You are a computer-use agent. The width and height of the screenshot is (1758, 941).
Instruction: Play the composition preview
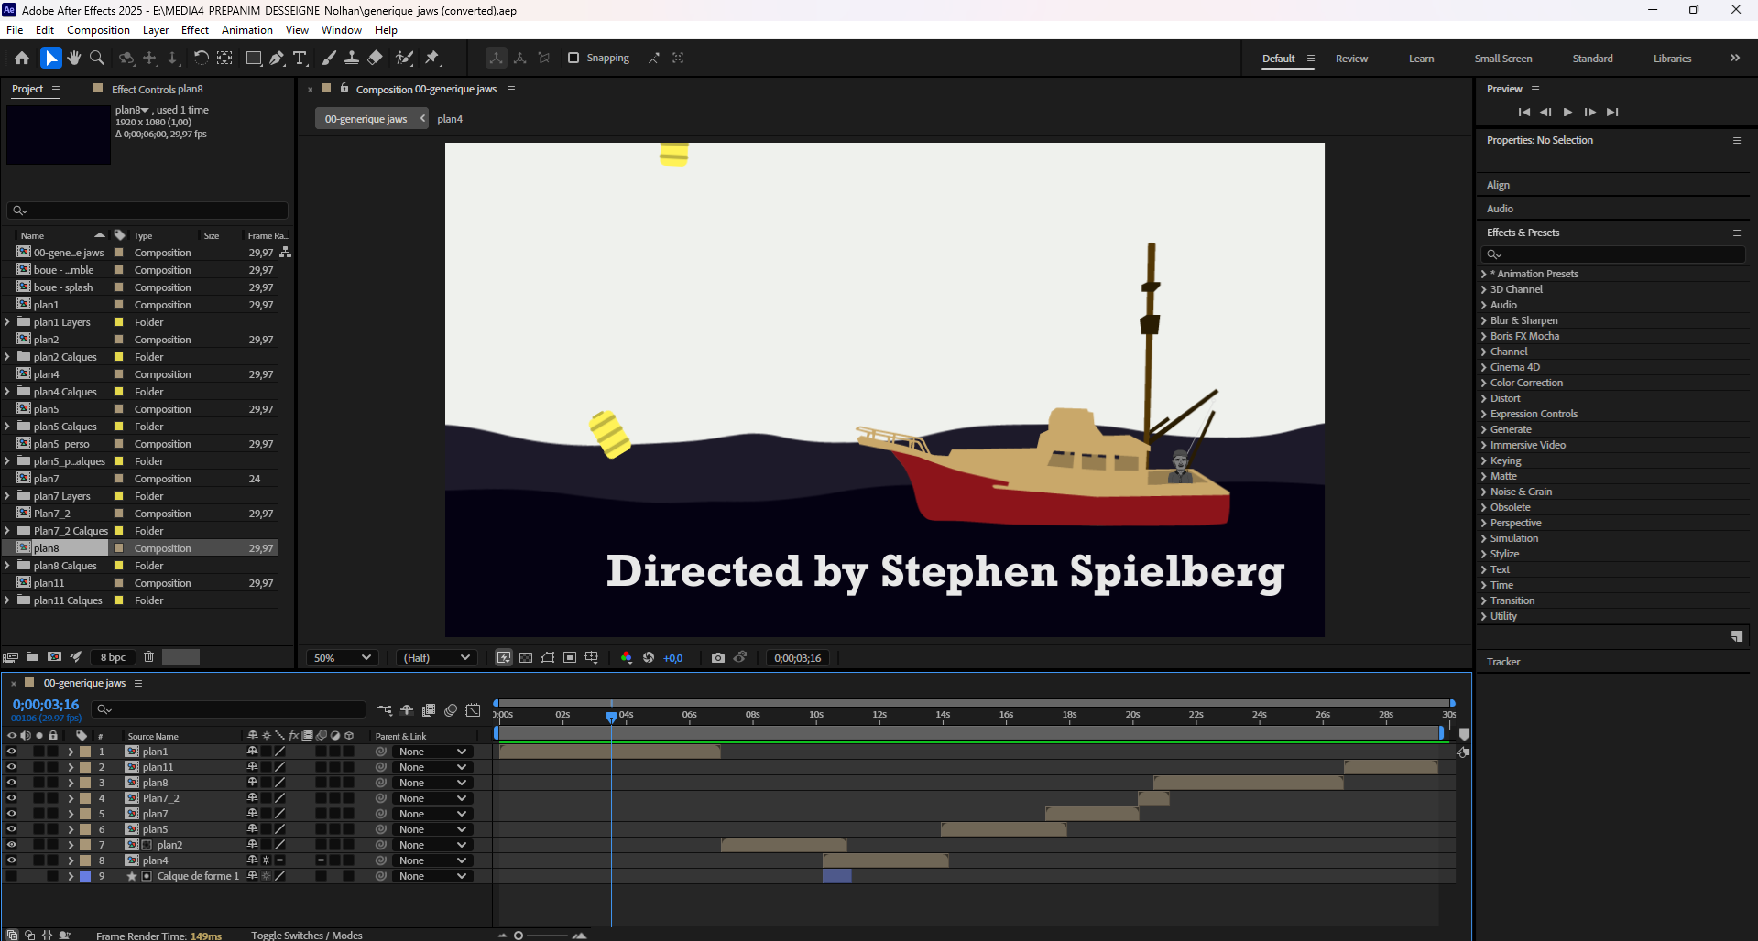(1567, 112)
